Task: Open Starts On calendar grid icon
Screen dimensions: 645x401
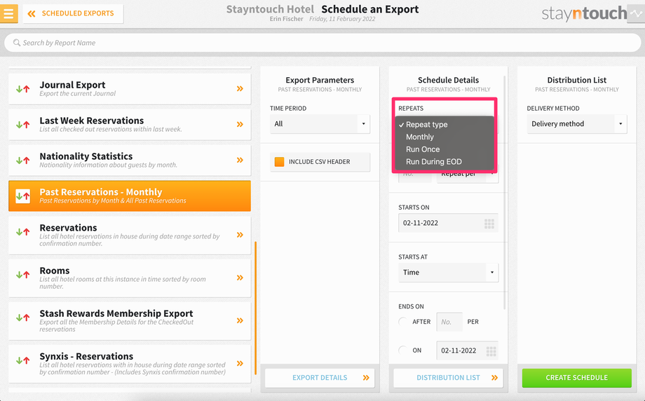Action: (x=489, y=224)
